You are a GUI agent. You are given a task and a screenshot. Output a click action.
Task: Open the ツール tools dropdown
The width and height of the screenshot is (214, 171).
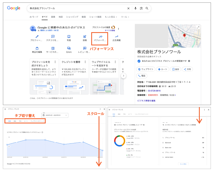point(125,17)
